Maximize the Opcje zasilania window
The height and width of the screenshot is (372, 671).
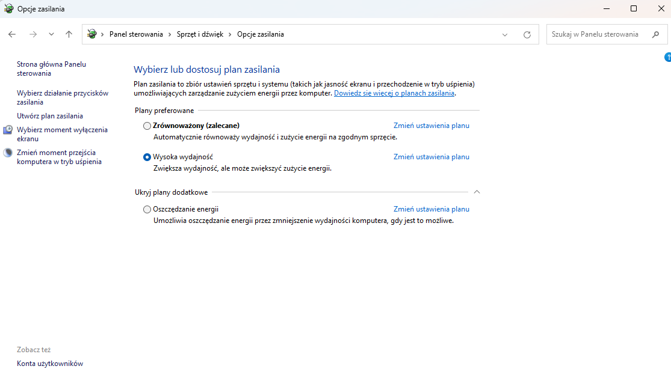point(634,8)
